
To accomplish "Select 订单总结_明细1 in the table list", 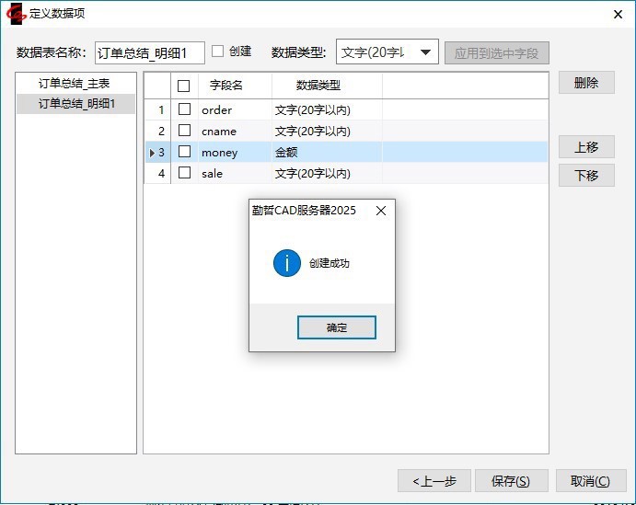I will click(x=76, y=104).
